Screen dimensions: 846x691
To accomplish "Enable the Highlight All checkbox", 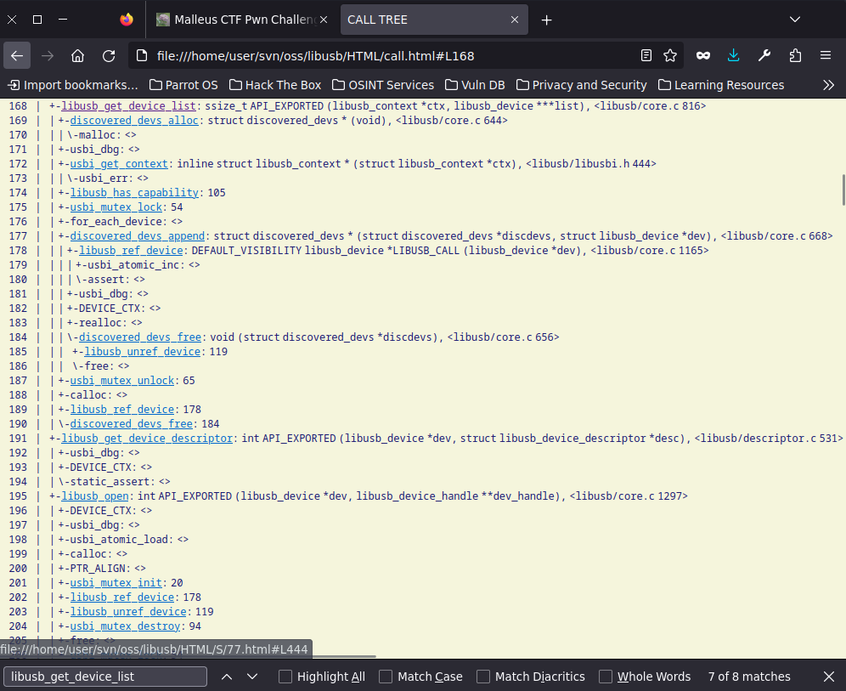I will click(x=285, y=677).
